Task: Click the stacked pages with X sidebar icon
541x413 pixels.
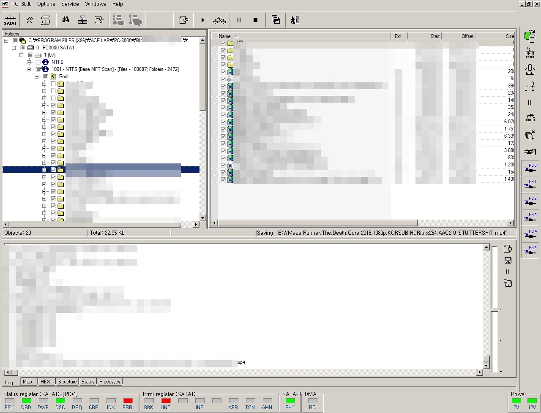Action: click(530, 135)
